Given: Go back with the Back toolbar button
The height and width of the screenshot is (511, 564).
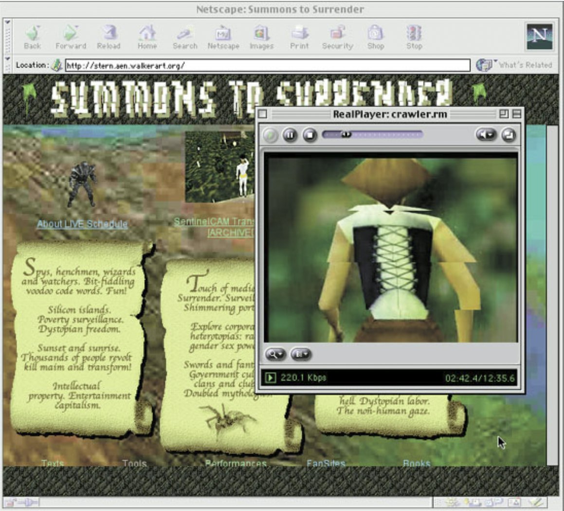Looking at the screenshot, I should (33, 37).
